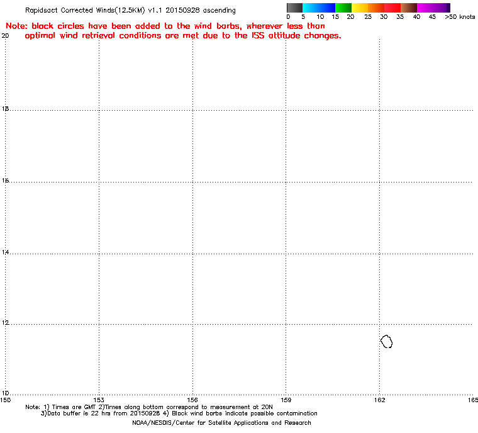Click the 'Times are GMT' footnote line

(149, 407)
